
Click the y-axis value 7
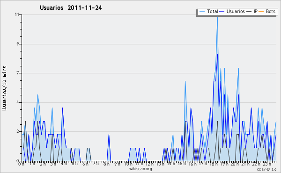18,73
